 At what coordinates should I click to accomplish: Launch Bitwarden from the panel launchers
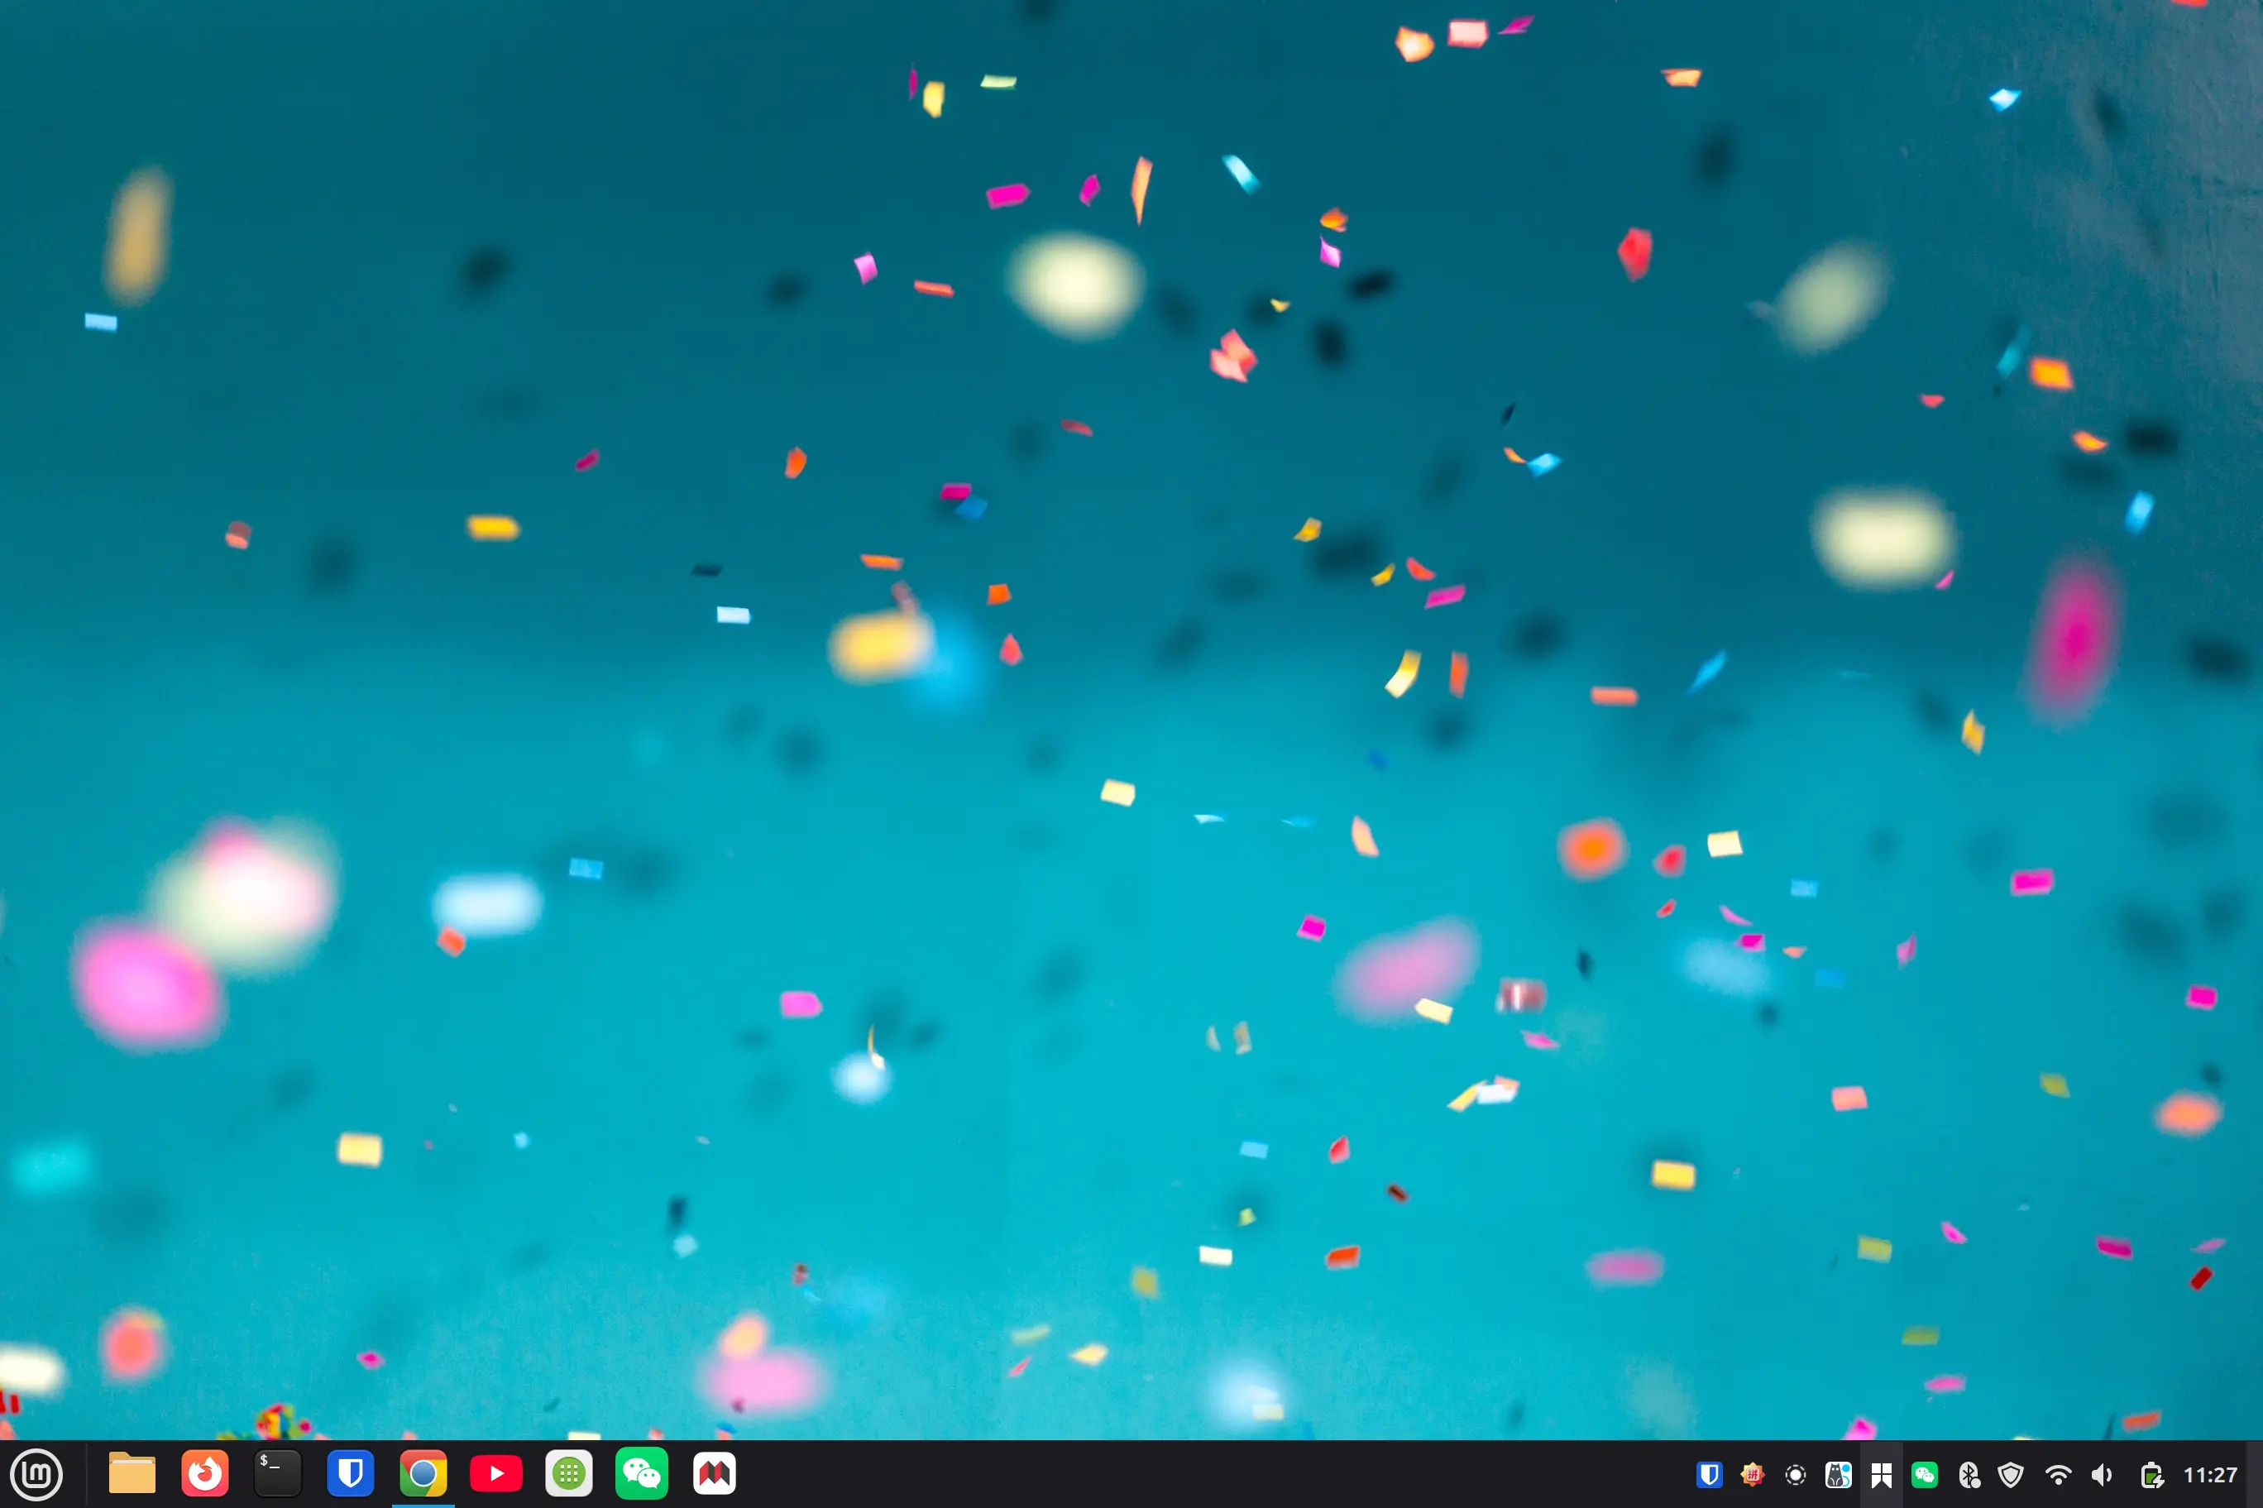click(350, 1473)
